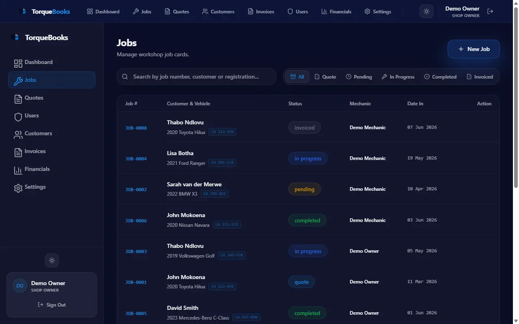Click the Quotes document icon in top navigation
The height and width of the screenshot is (324, 519).
coord(167,11)
